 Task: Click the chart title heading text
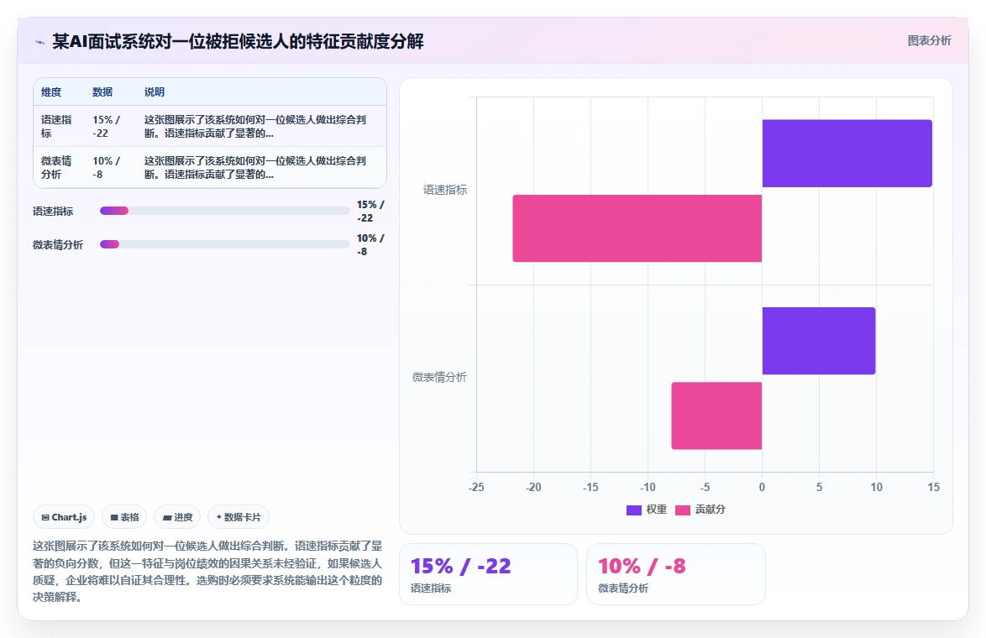pos(238,41)
